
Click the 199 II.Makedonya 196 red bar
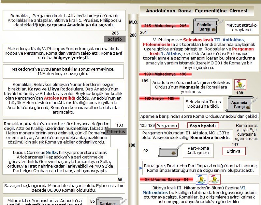[x=165, y=74]
